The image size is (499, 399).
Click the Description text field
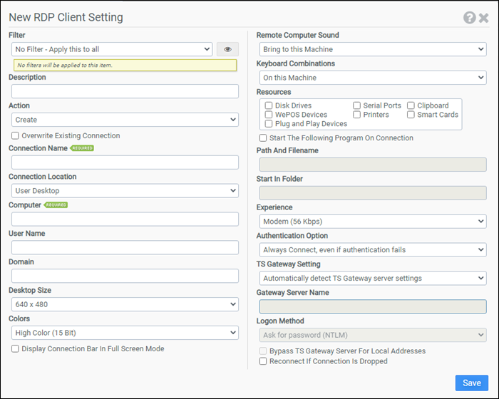coord(125,91)
